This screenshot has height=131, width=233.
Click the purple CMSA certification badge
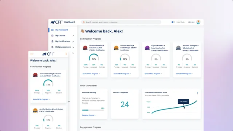[x=147, y=48]
